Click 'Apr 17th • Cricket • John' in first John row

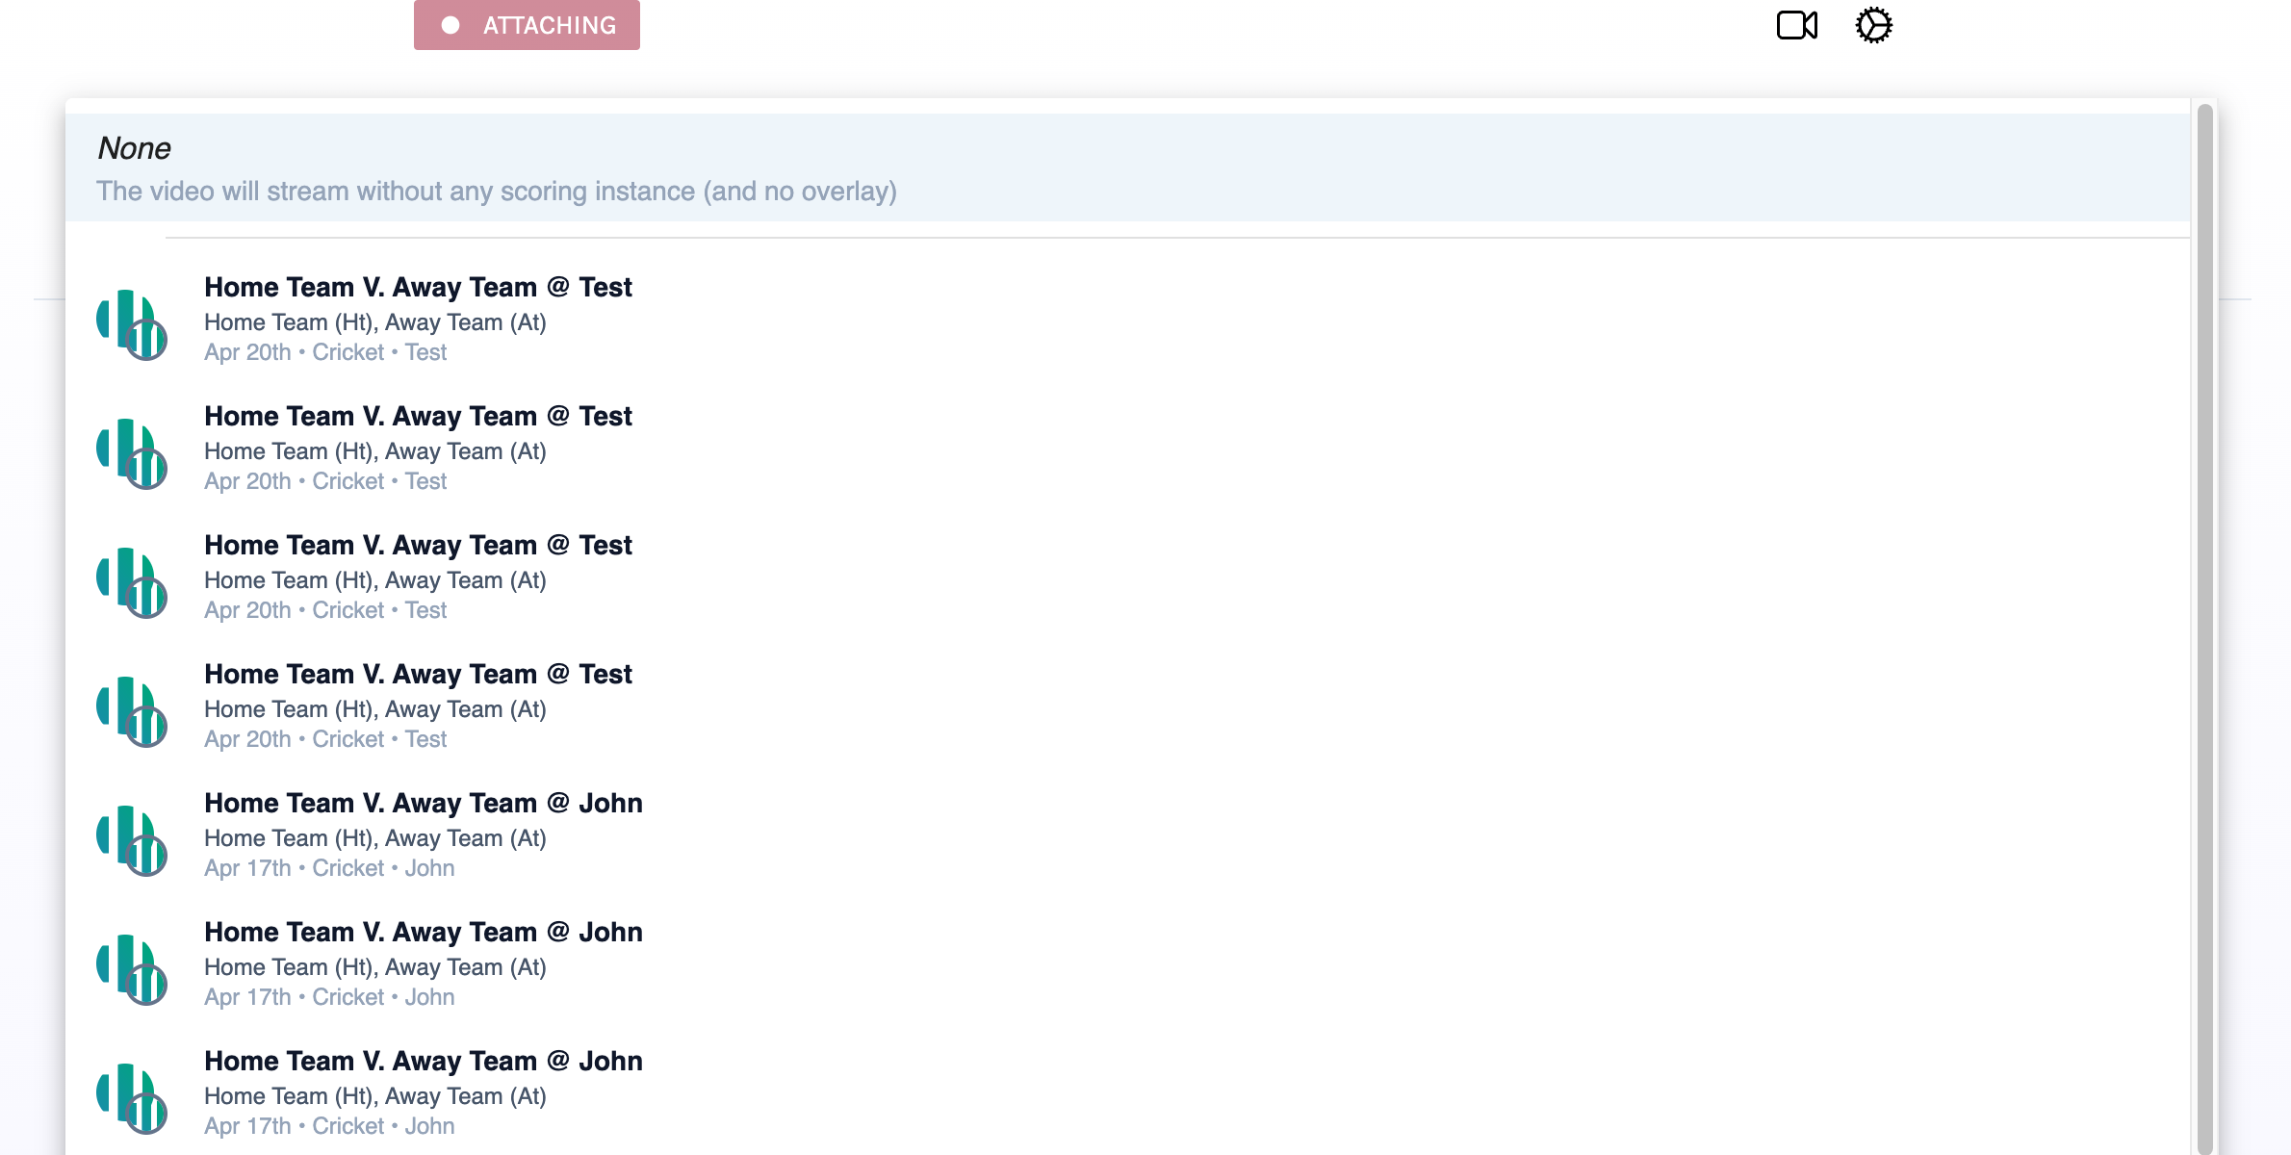[x=329, y=868]
